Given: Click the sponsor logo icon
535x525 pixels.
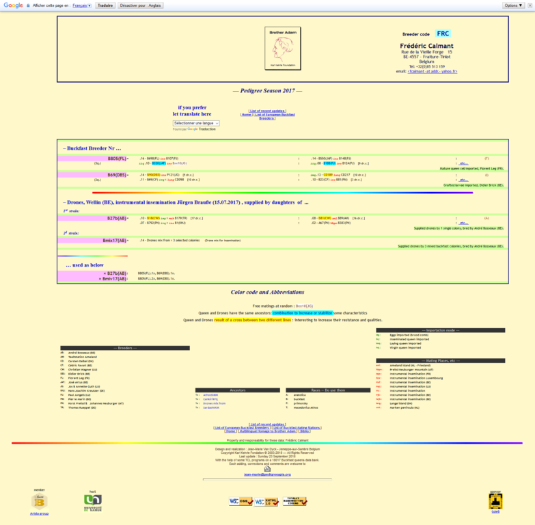Looking at the screenshot, I should click(x=495, y=502).
